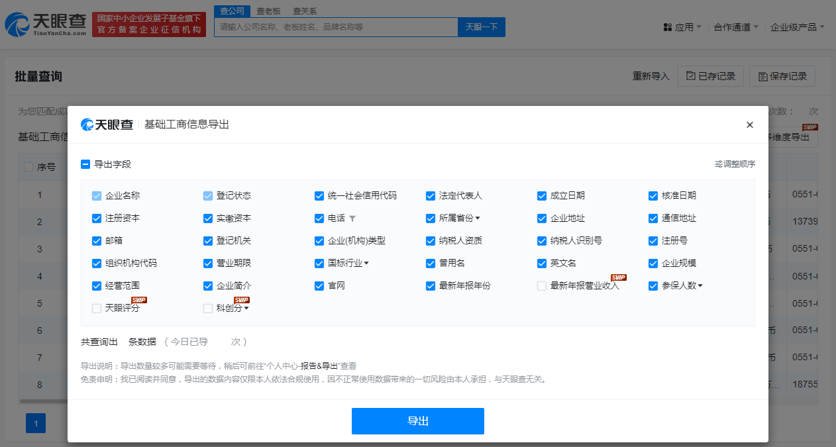Click the 天眼查 logo in dialog header
This screenshot has width=836, height=447.
click(x=107, y=124)
